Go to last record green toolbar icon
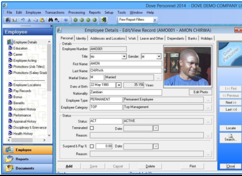Viewport: 242px width, 176px height. [x=94, y=20]
